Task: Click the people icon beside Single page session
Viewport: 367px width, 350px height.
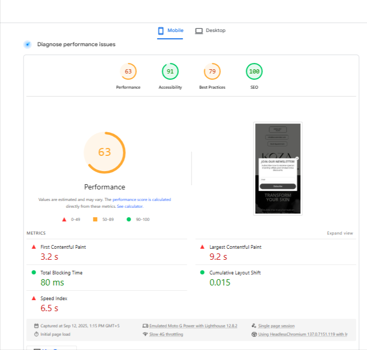Action: pos(254,326)
